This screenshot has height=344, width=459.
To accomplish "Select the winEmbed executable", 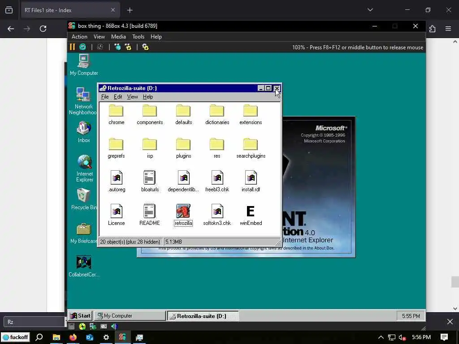I will (x=251, y=215).
